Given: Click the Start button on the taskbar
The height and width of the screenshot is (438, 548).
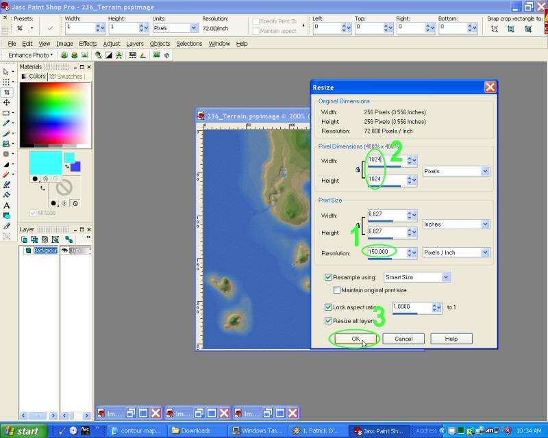Looking at the screenshot, I should pos(24,431).
